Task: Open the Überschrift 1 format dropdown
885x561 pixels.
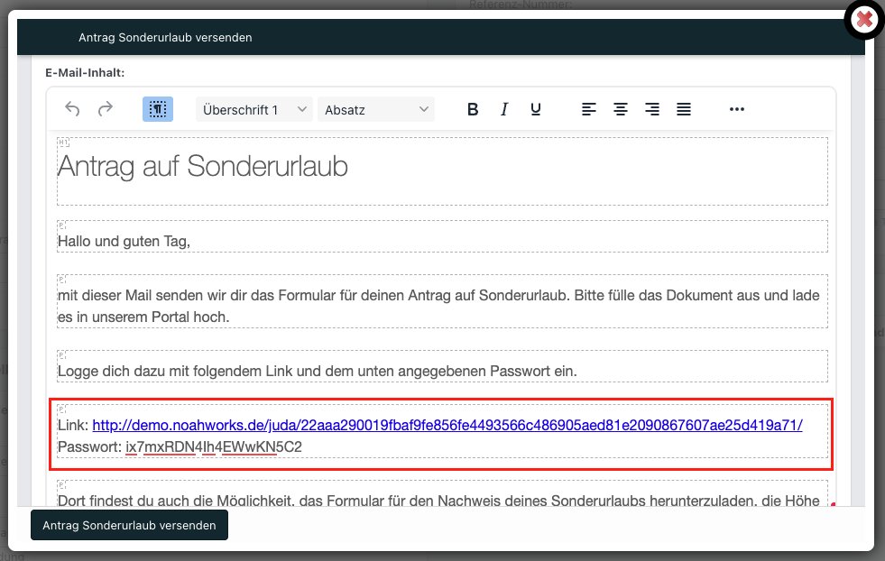Action: coord(254,109)
